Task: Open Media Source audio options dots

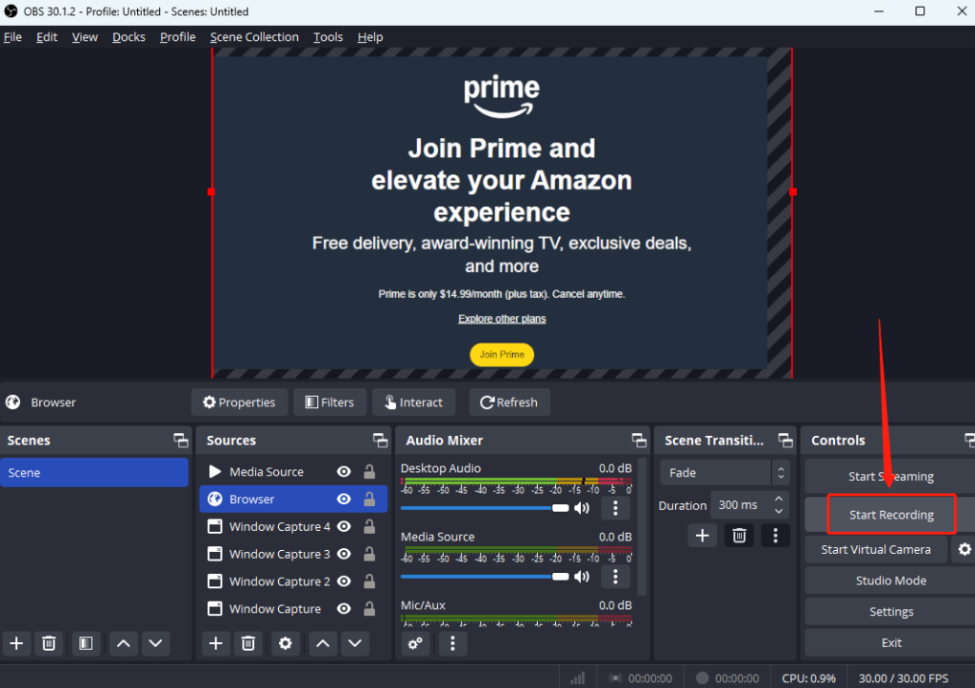Action: (616, 576)
